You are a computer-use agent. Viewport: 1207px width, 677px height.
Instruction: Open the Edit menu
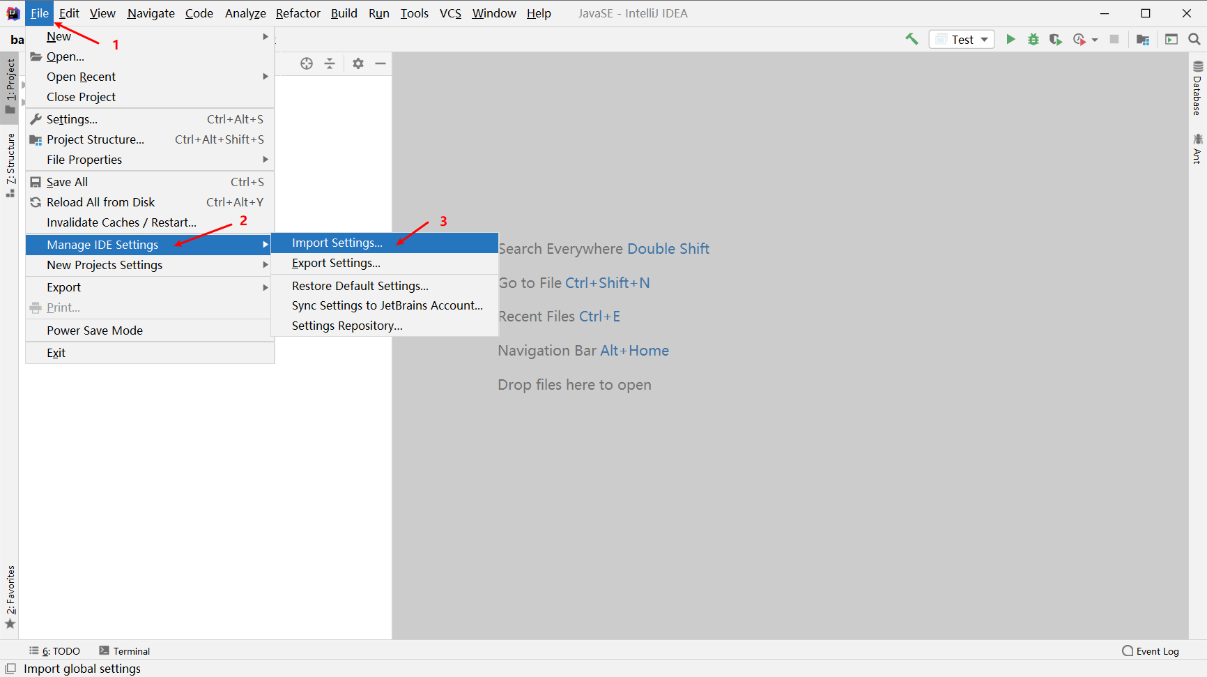click(69, 13)
